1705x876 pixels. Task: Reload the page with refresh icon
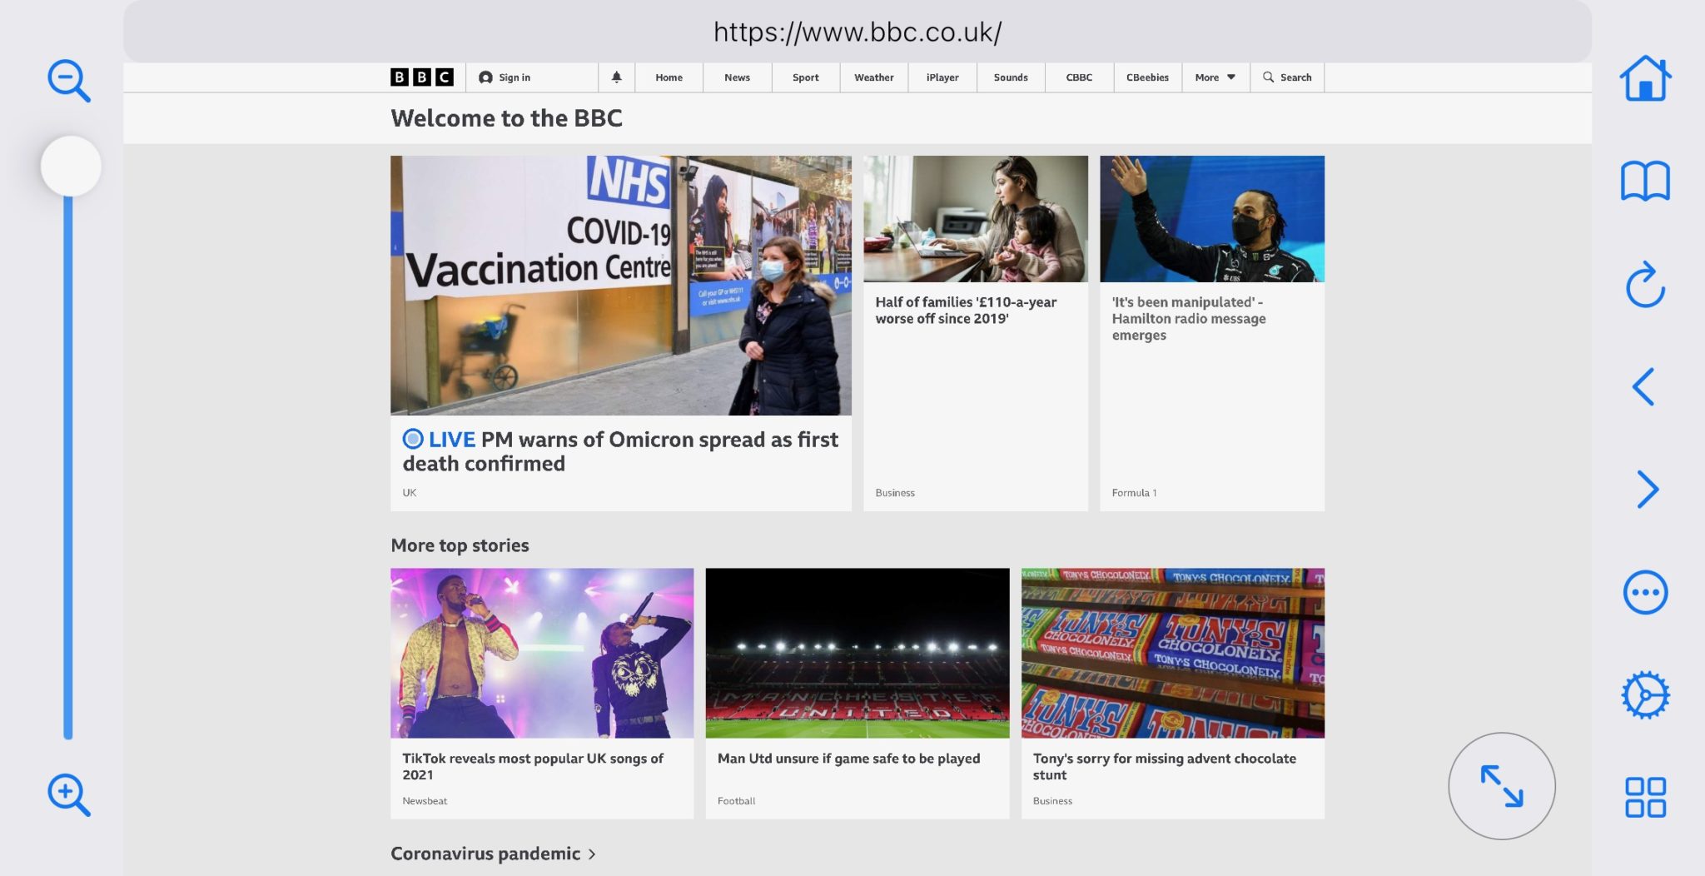tap(1645, 285)
